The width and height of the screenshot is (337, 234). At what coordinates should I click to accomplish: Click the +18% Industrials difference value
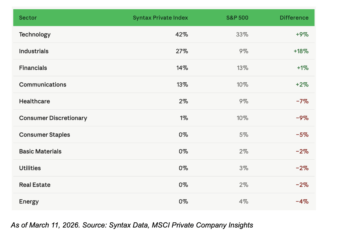point(301,51)
